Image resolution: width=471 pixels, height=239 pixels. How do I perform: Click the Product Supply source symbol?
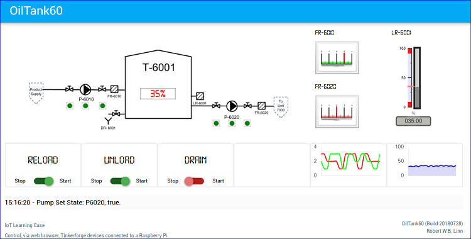(36, 93)
